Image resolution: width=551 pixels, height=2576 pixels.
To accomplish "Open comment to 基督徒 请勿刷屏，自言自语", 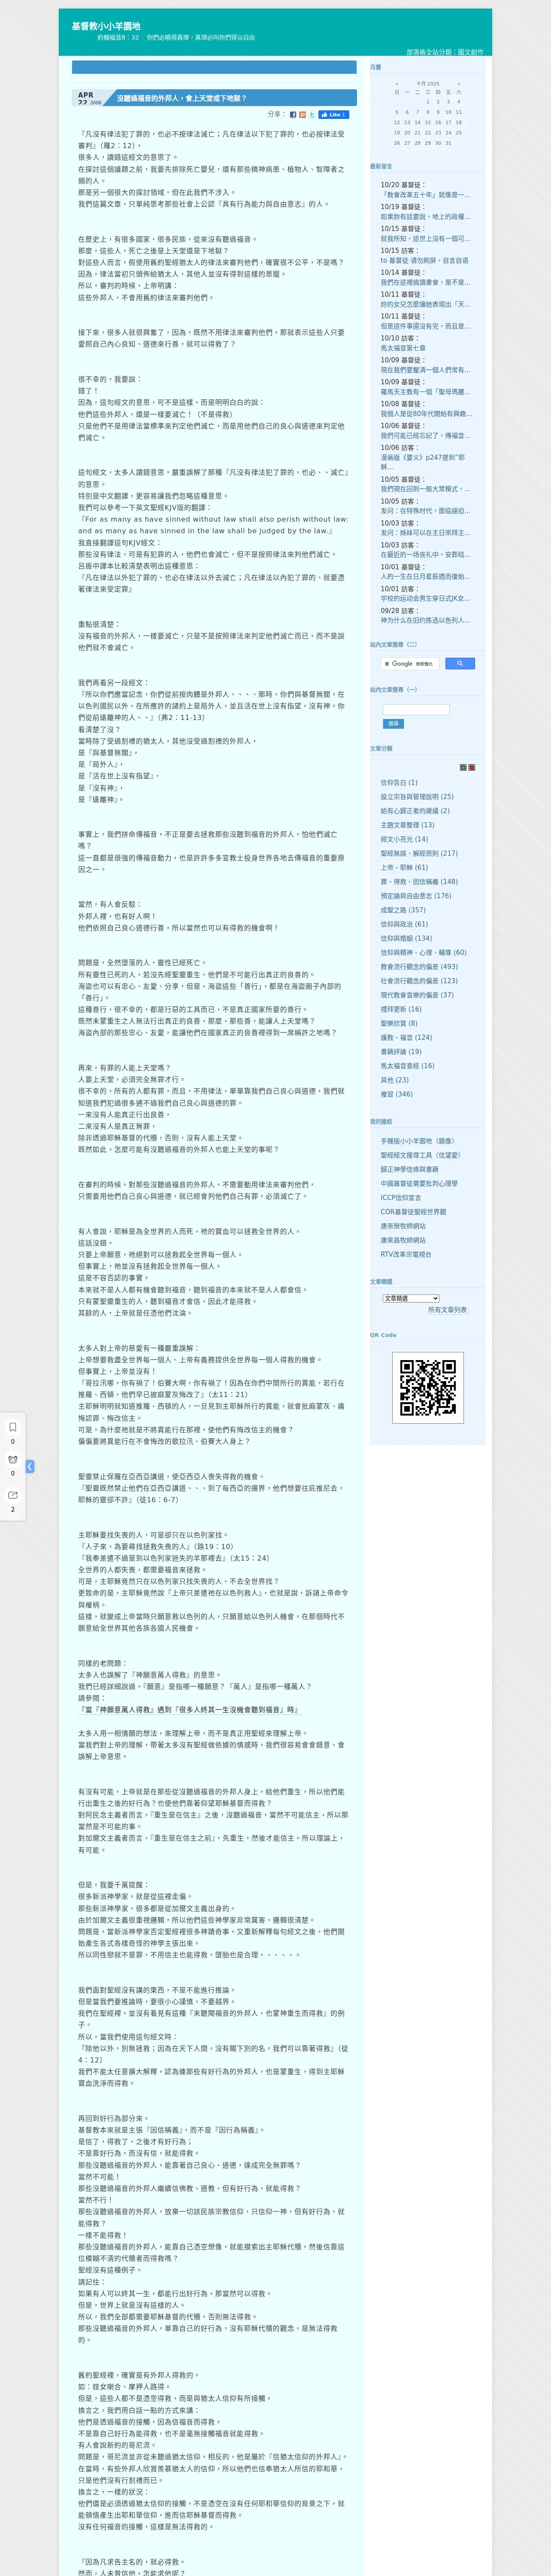I will (x=424, y=260).
